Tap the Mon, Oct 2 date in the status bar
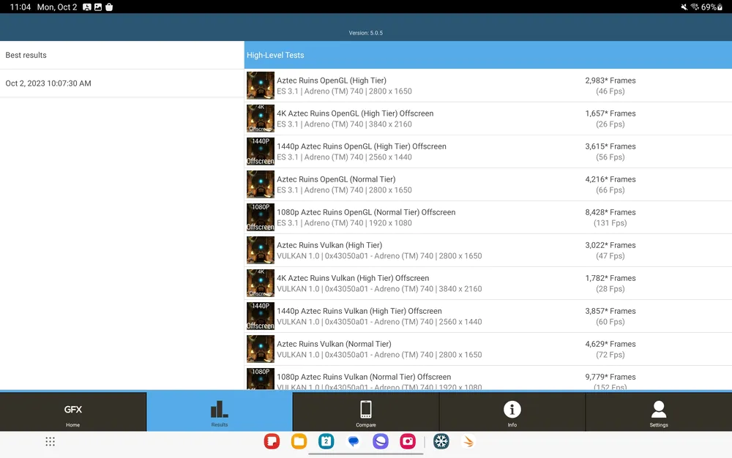732x458 pixels. tap(57, 7)
